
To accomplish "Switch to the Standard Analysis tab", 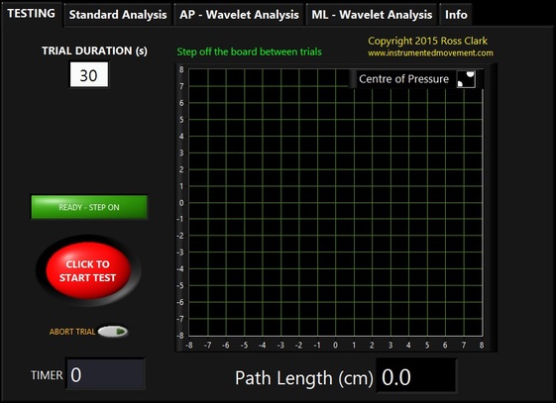I will point(118,15).
